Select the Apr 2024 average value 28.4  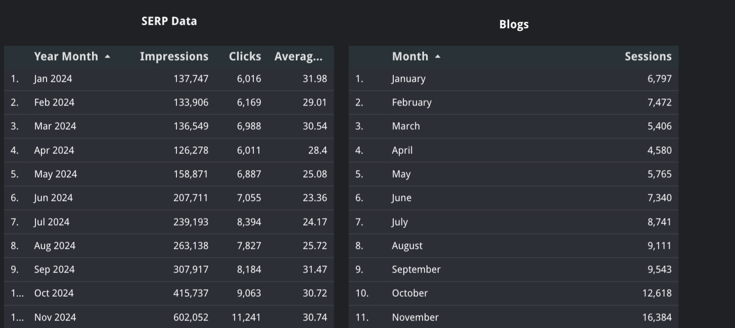click(x=317, y=150)
